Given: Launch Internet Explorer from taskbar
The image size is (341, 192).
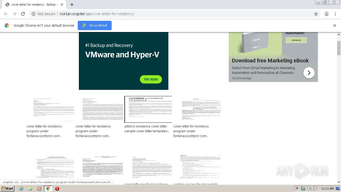Looking at the screenshot, I should [21, 189].
